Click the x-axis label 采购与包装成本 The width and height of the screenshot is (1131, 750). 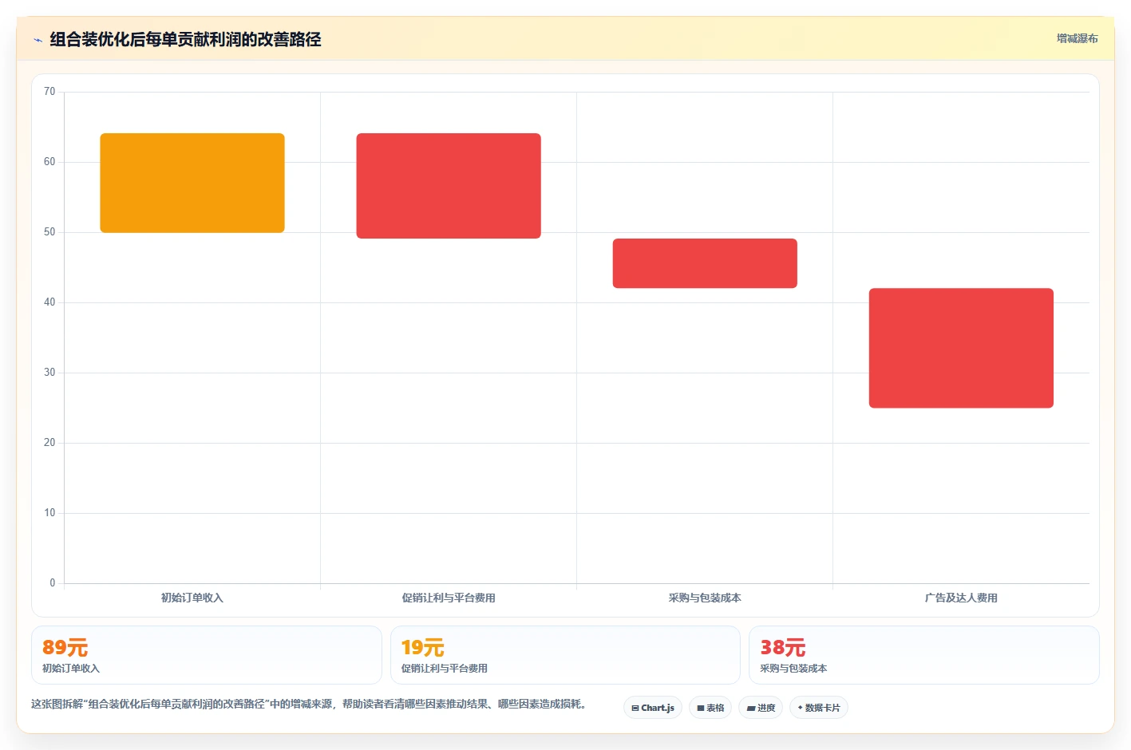click(705, 598)
